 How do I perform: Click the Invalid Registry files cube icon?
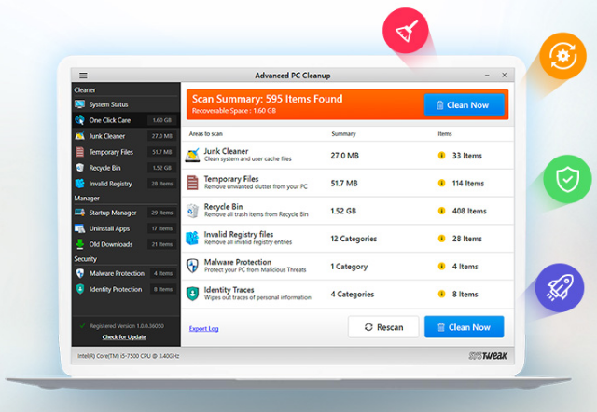tap(193, 238)
